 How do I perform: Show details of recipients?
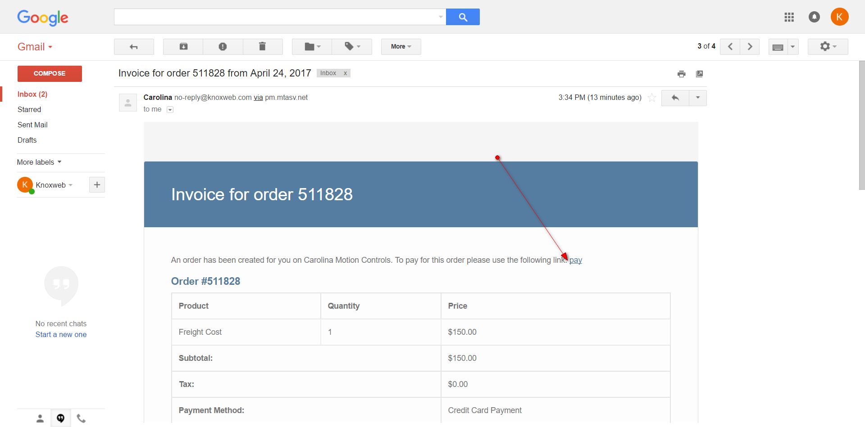(170, 109)
